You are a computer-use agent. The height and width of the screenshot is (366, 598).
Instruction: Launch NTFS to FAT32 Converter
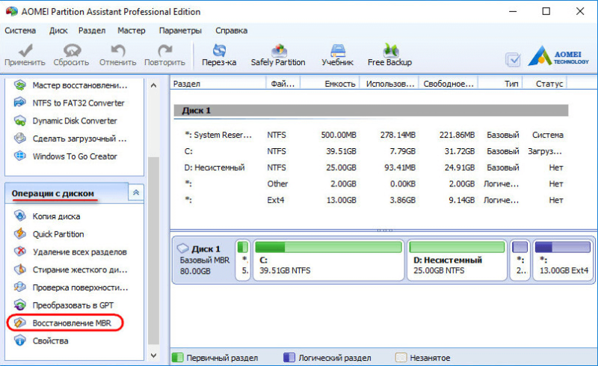click(x=70, y=103)
